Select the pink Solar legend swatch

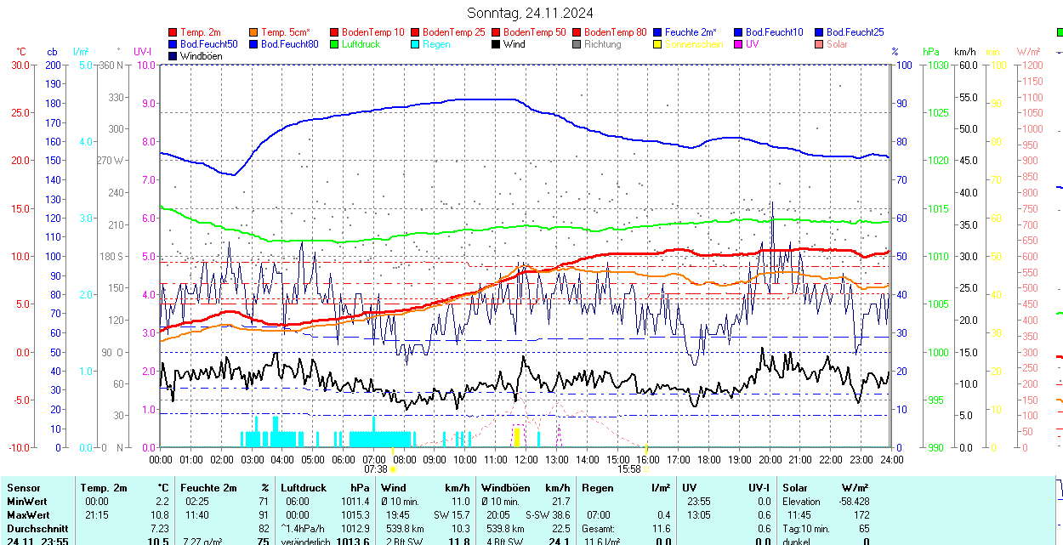click(x=819, y=44)
